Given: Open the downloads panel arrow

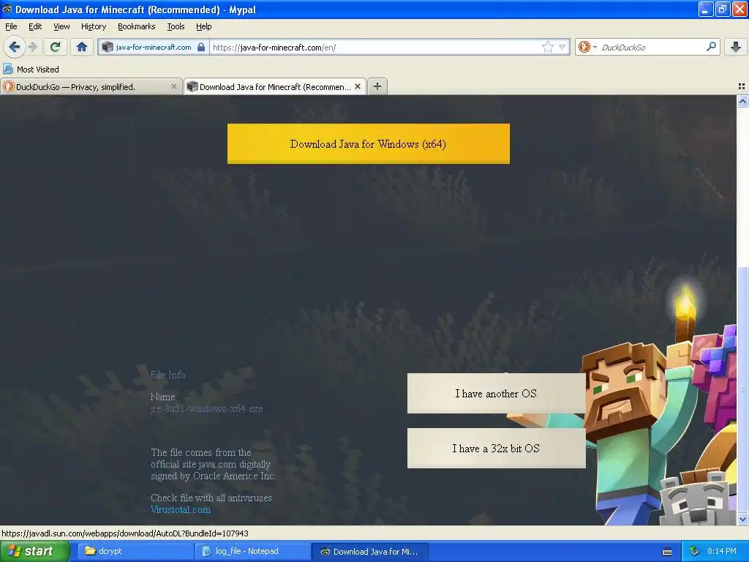Looking at the screenshot, I should point(736,47).
